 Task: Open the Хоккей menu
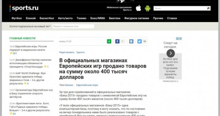30,18
